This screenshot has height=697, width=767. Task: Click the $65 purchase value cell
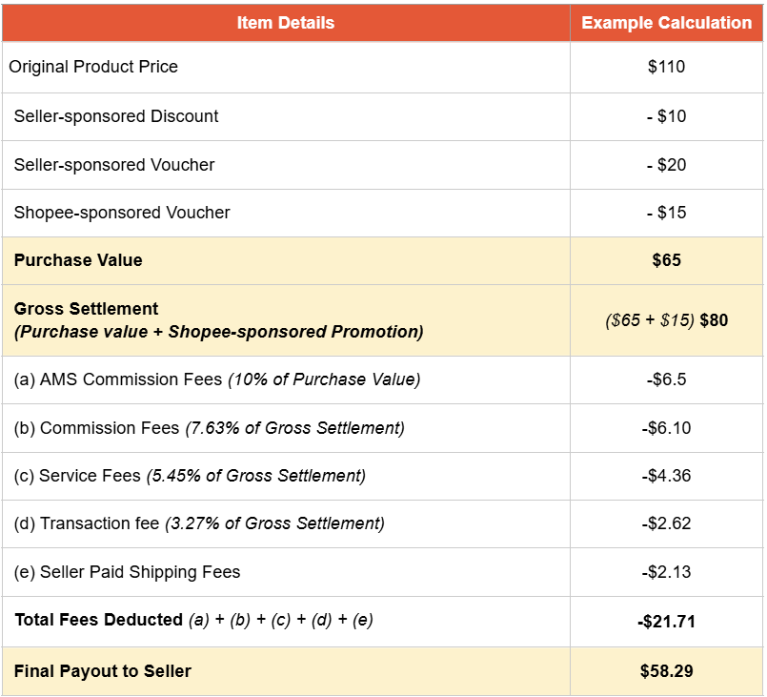click(x=666, y=260)
